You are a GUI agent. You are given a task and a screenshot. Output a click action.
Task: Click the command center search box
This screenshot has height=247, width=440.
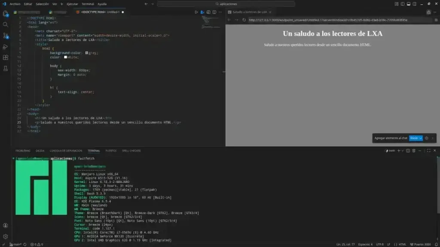(x=226, y=4)
